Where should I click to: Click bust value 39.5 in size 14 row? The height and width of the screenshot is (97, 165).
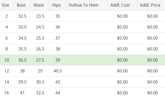22,82
